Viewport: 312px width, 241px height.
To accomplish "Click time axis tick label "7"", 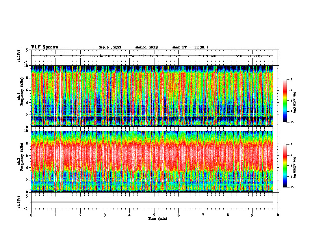I will coord(203,215).
